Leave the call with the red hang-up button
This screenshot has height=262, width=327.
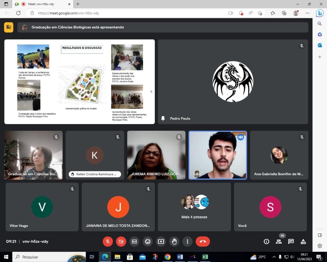tap(203, 242)
